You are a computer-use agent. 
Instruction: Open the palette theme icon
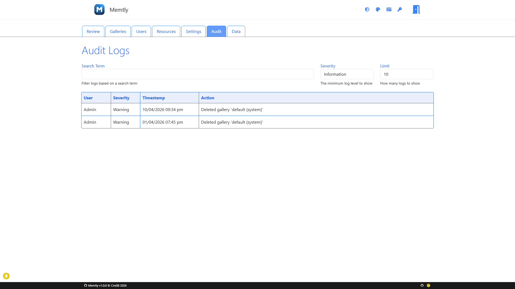point(378,9)
